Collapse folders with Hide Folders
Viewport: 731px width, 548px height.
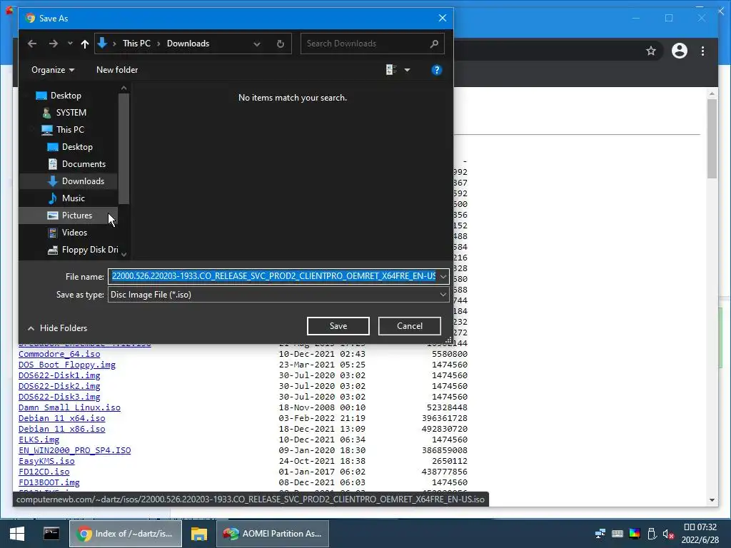pos(57,328)
